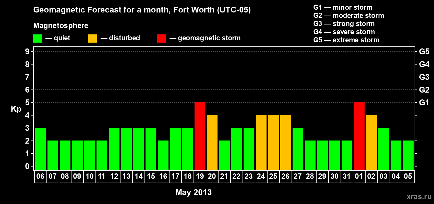Click the green bar above date 06
Screen dimensions: 434x204
pos(41,149)
